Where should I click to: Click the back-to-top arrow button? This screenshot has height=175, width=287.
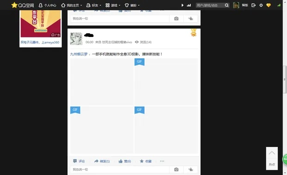272,153
